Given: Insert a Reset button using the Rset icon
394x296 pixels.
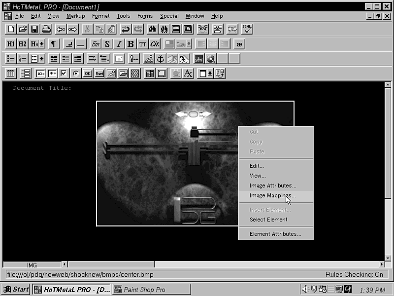Looking at the screenshot, I should click(99, 74).
